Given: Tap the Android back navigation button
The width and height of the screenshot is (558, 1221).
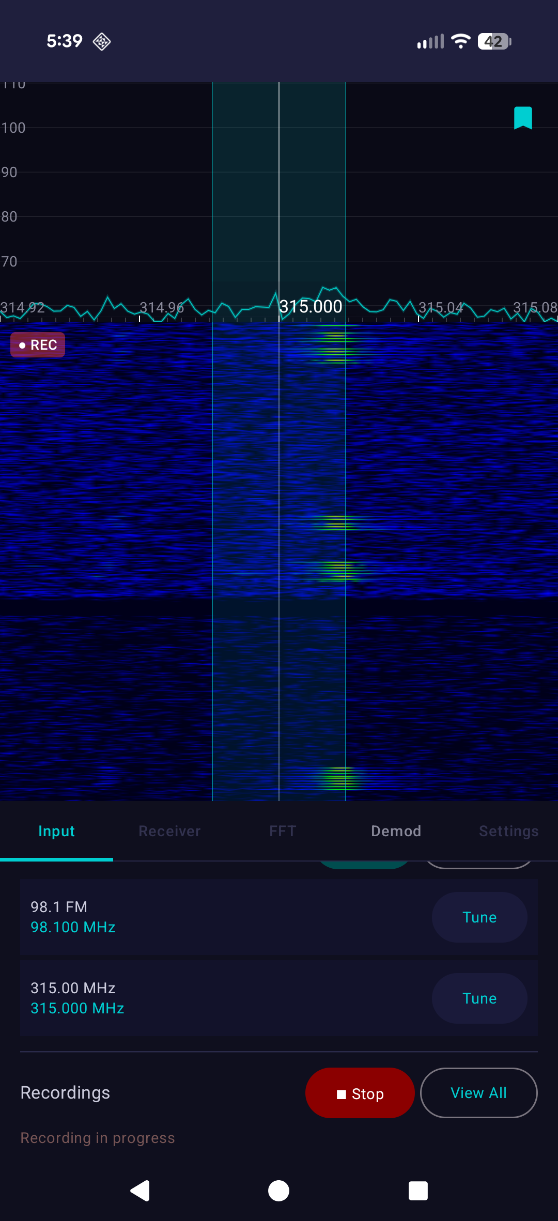Looking at the screenshot, I should coord(140,1191).
